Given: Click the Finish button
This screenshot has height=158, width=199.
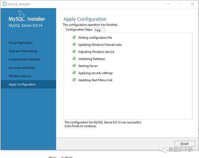Looking at the screenshot, I should click(x=184, y=144).
